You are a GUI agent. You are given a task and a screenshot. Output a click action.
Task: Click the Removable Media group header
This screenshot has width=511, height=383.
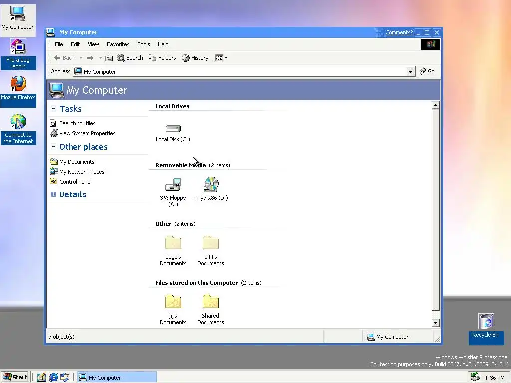181,165
